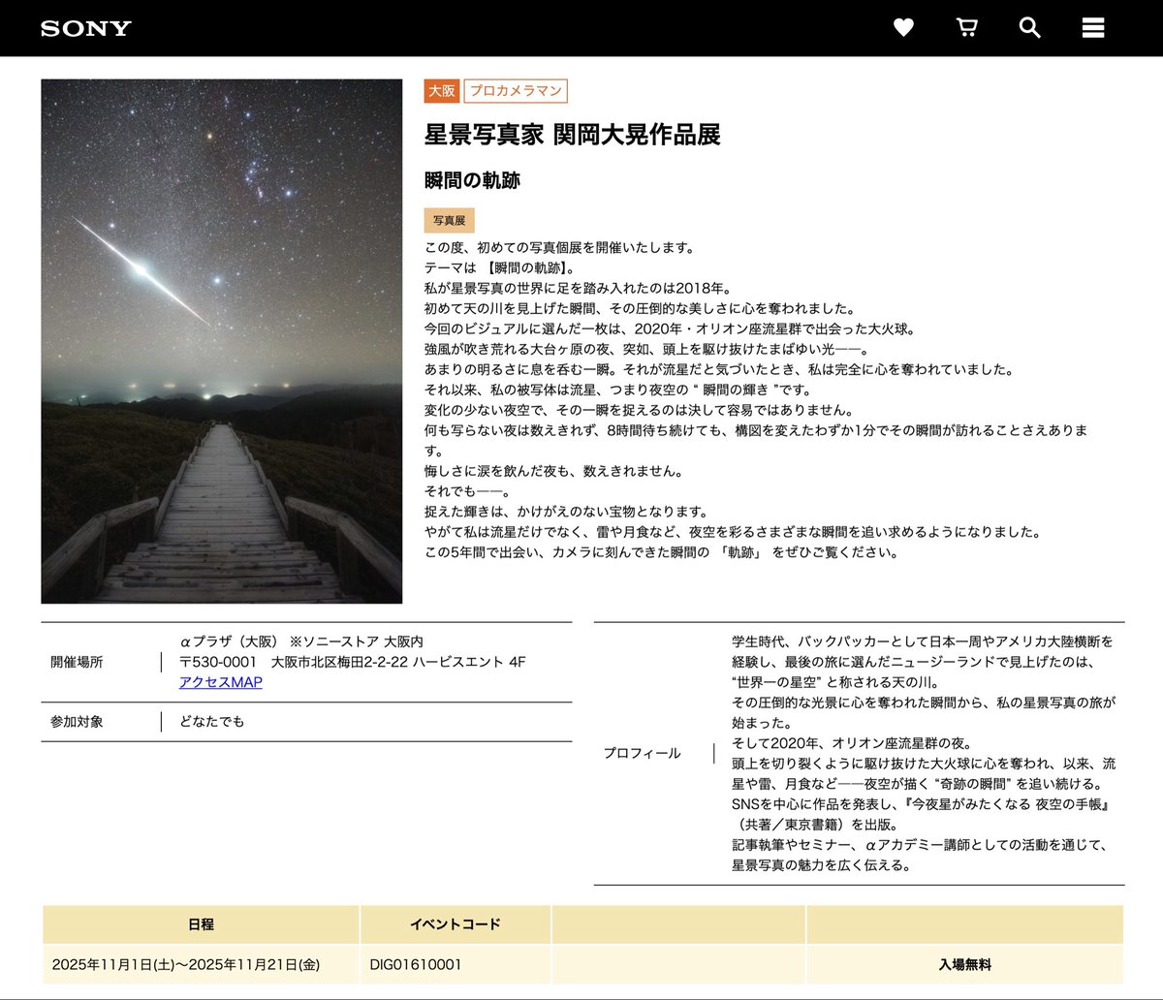Open the hamburger menu

pyautogui.click(x=1093, y=28)
